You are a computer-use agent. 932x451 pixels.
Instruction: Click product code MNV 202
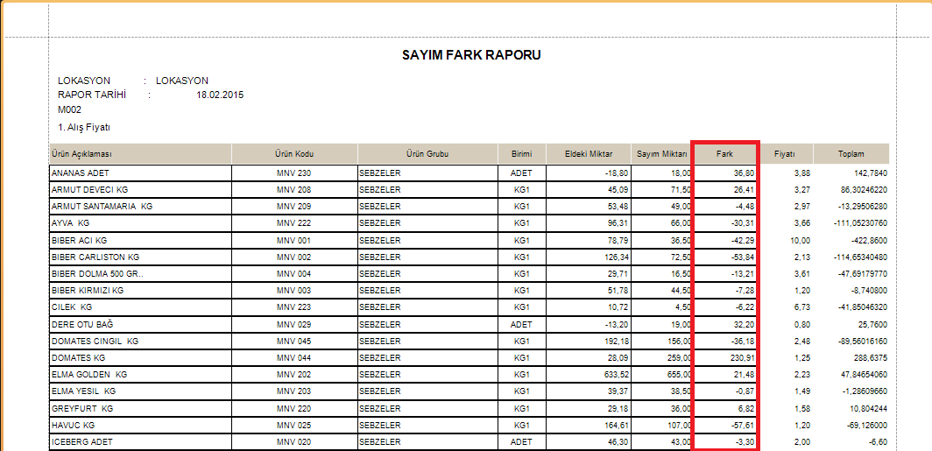point(294,375)
